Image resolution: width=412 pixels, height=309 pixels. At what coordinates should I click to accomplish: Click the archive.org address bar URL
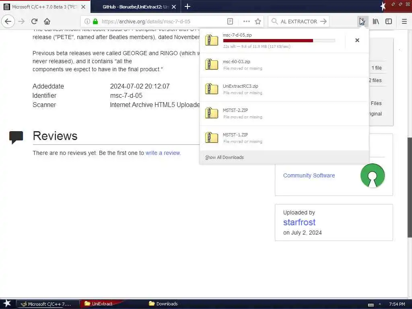pyautogui.click(x=146, y=21)
